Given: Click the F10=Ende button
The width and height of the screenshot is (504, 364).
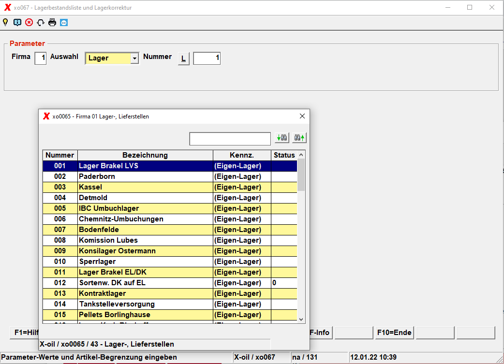Looking at the screenshot, I should tap(394, 333).
